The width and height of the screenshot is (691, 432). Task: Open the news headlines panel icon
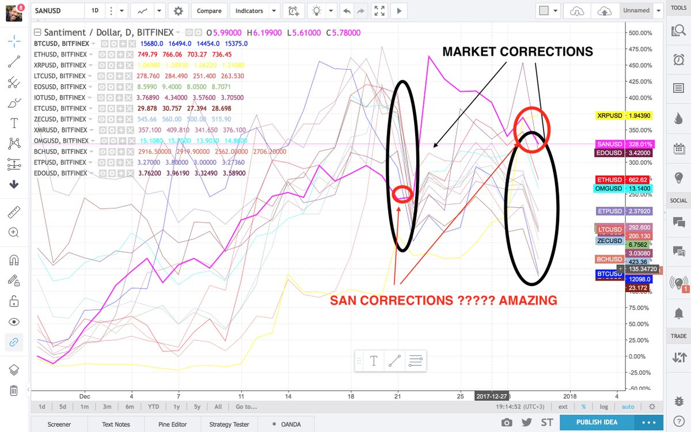(678, 88)
